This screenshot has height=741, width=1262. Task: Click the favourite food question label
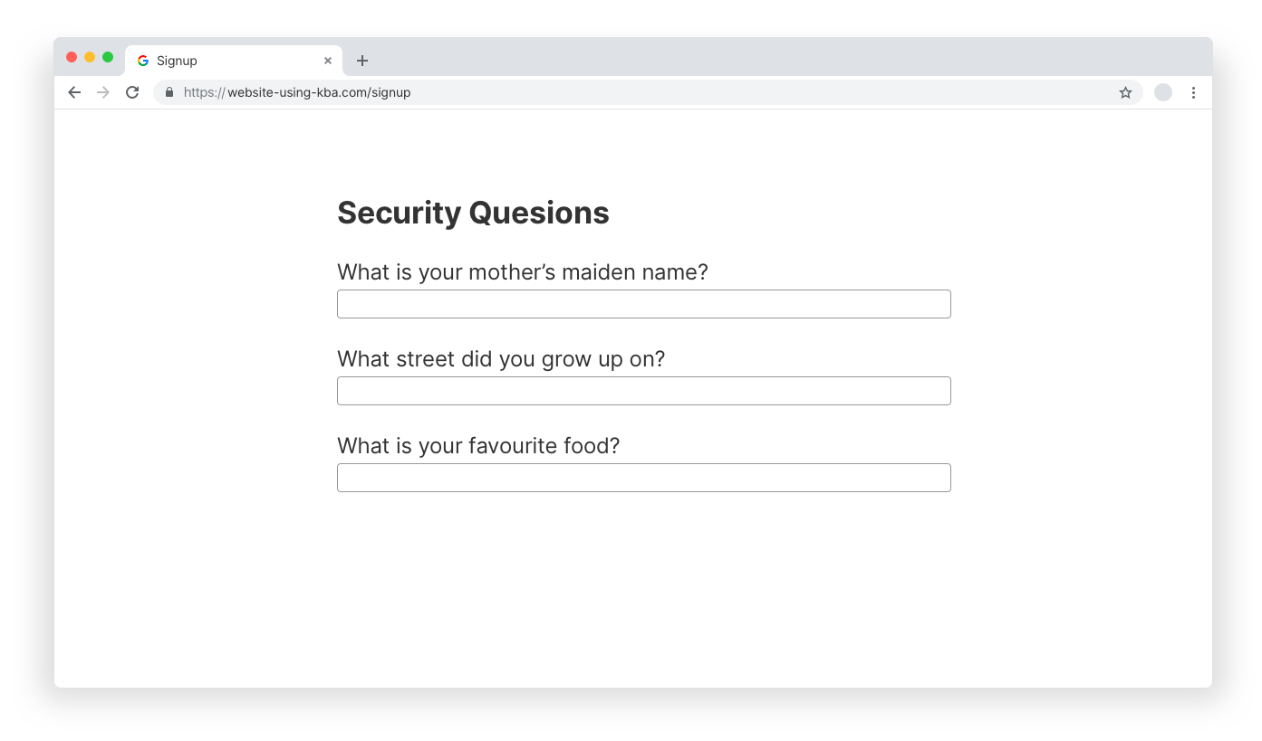point(478,446)
